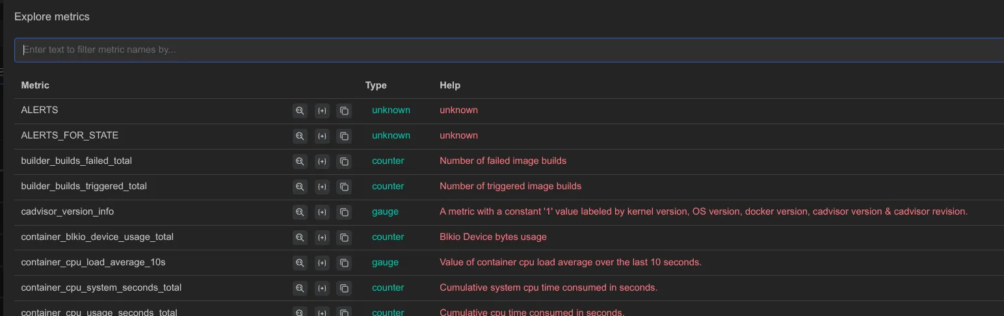Click the explore icon for container_cpu_load_average_10s

coord(300,263)
